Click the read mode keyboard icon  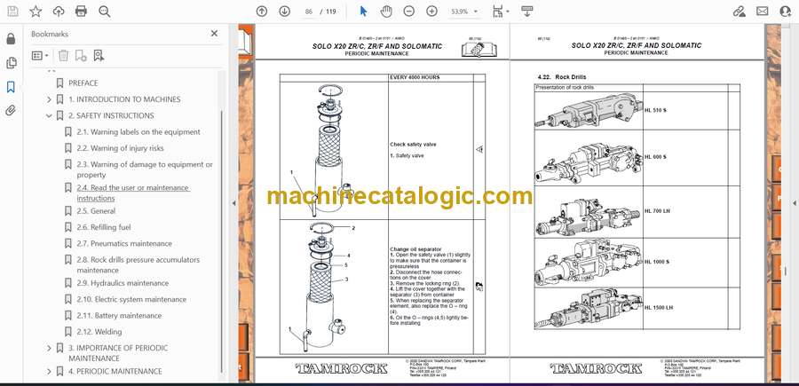(x=526, y=12)
